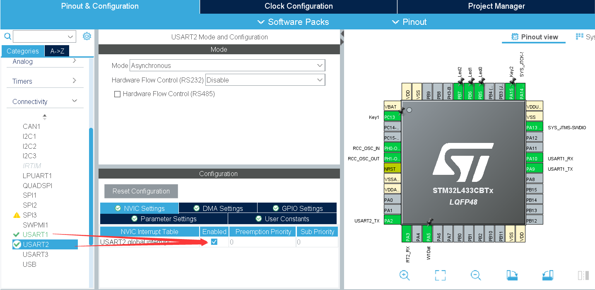595x290 pixels.
Task: Click the PH0 oscillator input pin
Action: pos(393,148)
